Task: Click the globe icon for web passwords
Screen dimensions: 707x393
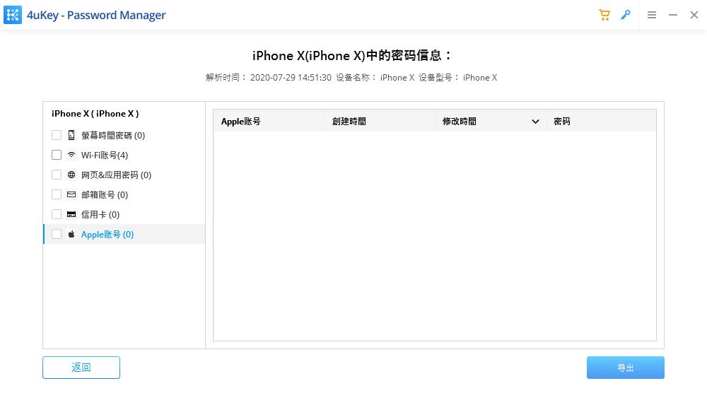Action: point(71,175)
